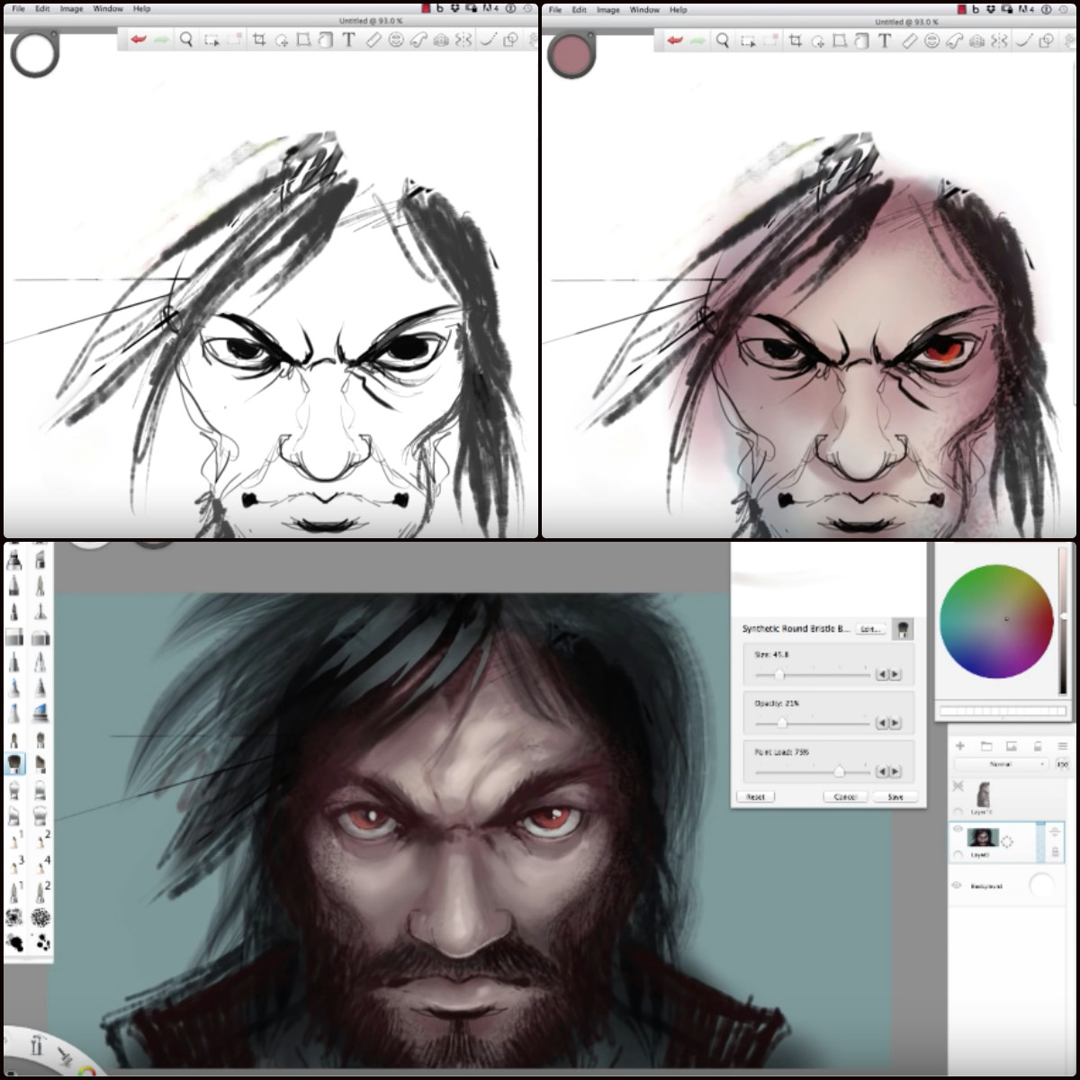Click Save in brush properties dialog
The image size is (1080, 1080).
tap(895, 796)
